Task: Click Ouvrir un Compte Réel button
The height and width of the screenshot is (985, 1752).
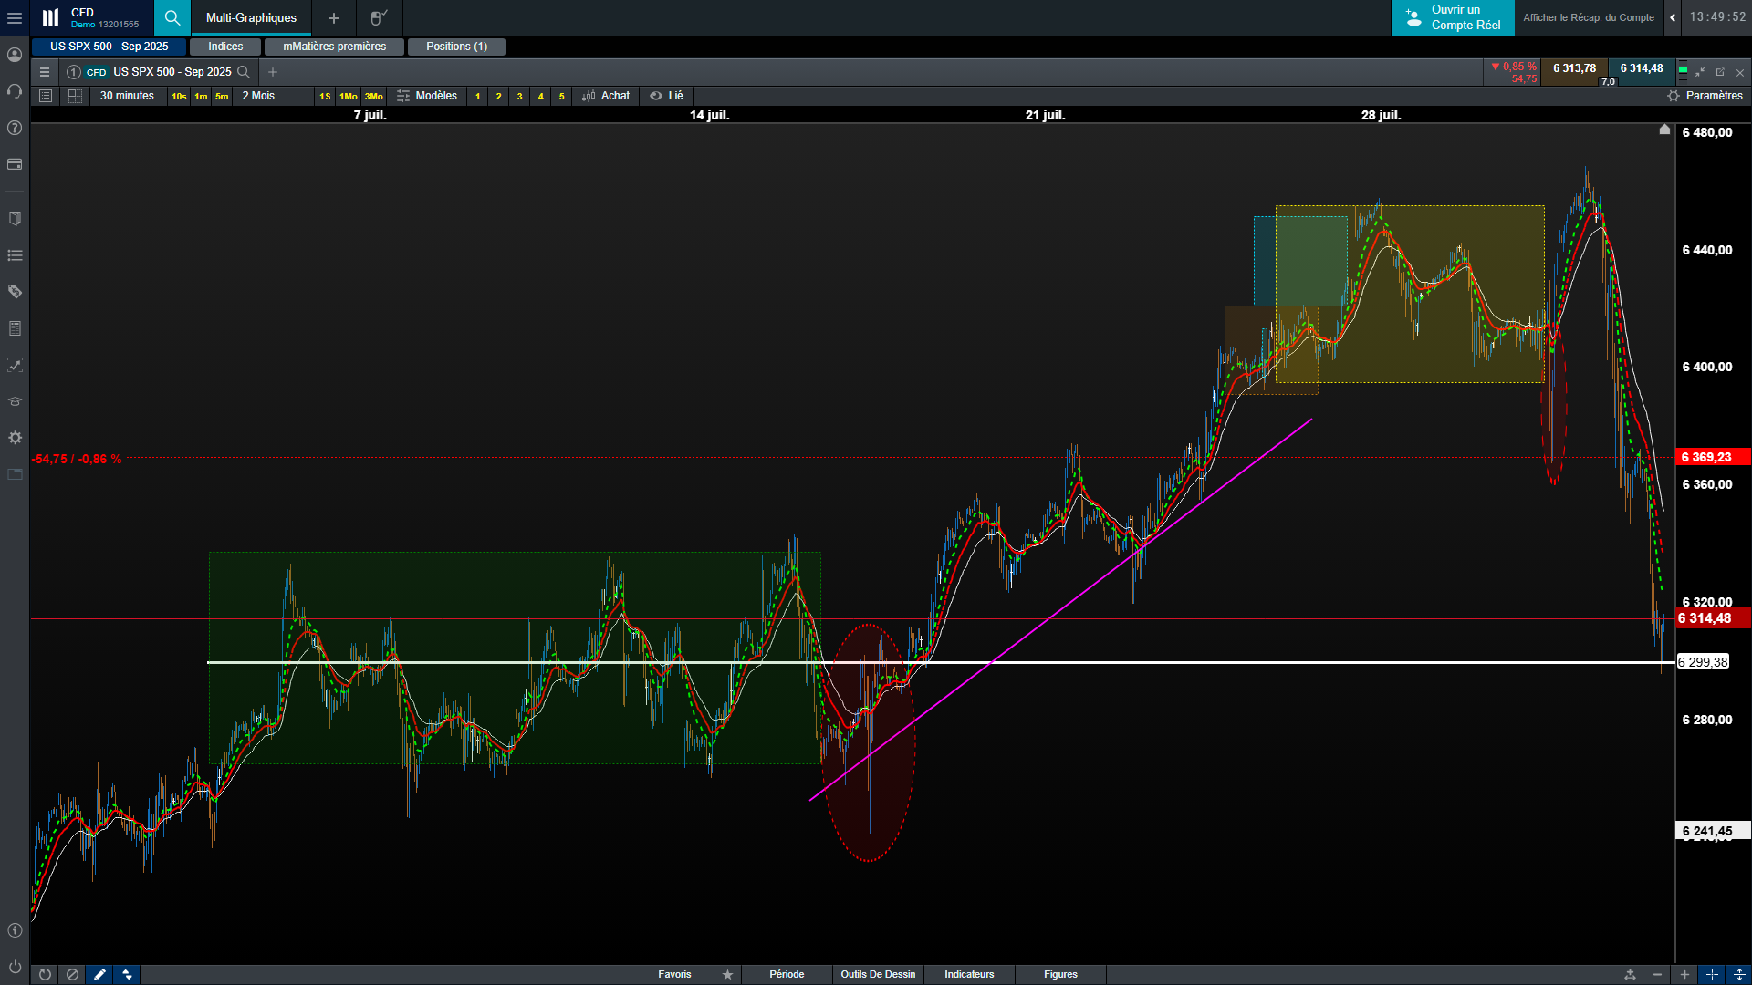Action: pos(1453,17)
